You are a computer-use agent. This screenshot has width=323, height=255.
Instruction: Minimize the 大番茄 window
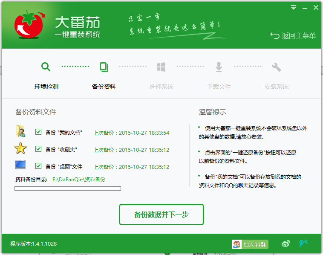tap(305, 8)
